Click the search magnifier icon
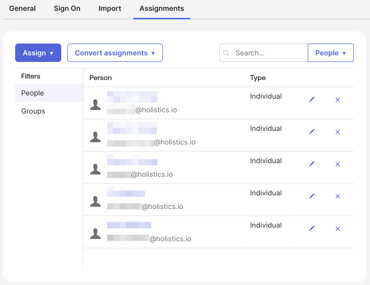370x285 pixels. click(226, 53)
